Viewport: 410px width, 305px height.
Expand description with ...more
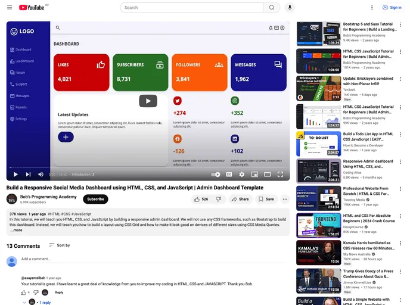[16, 231]
